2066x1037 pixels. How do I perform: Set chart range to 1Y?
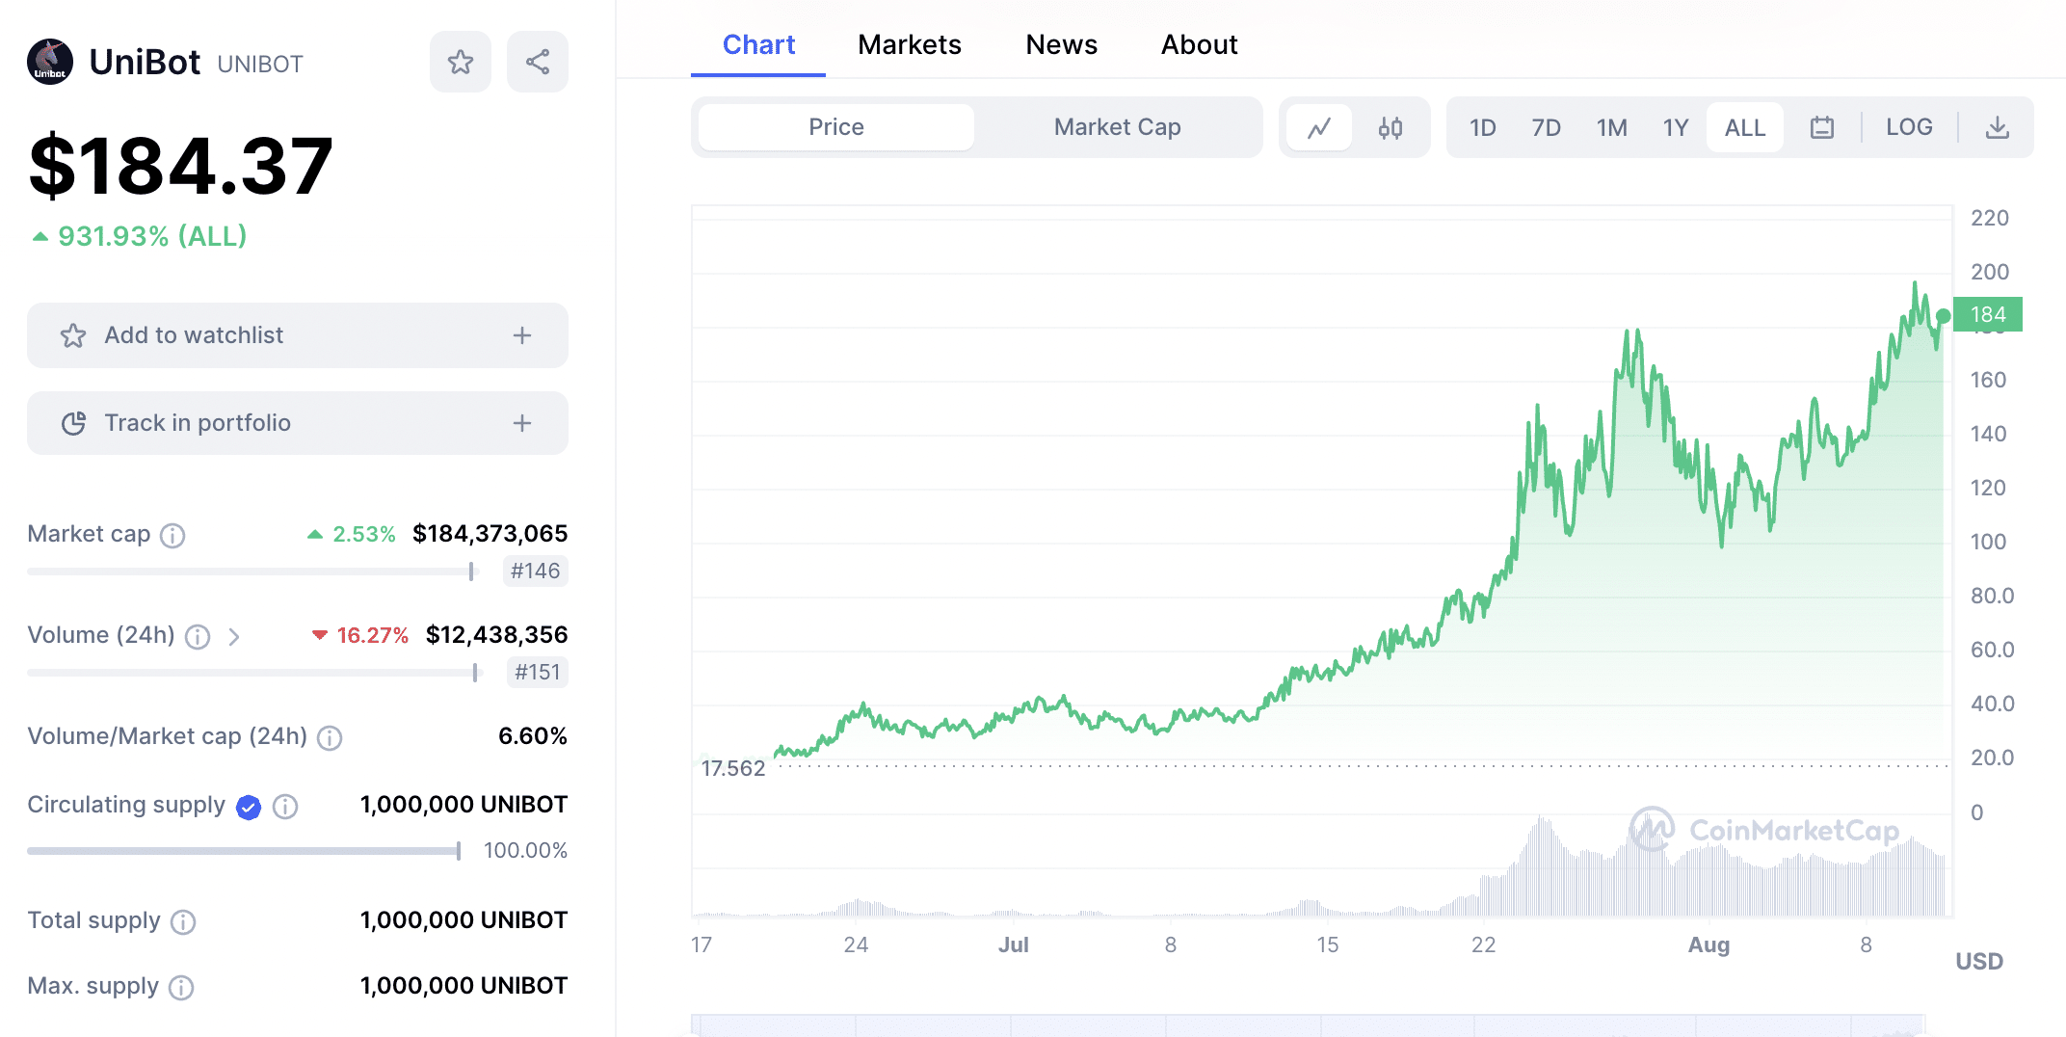tap(1676, 127)
